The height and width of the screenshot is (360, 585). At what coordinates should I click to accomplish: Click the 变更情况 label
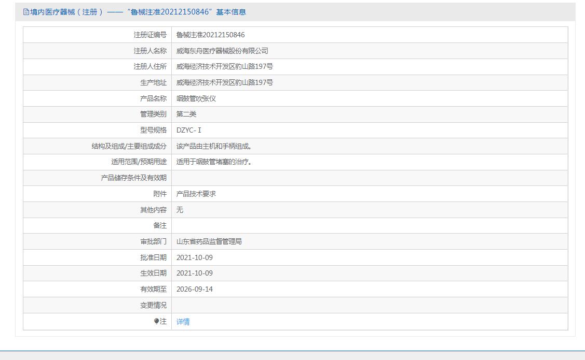[x=153, y=305]
